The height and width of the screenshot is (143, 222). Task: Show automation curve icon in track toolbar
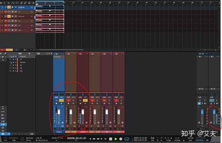[13, 3]
